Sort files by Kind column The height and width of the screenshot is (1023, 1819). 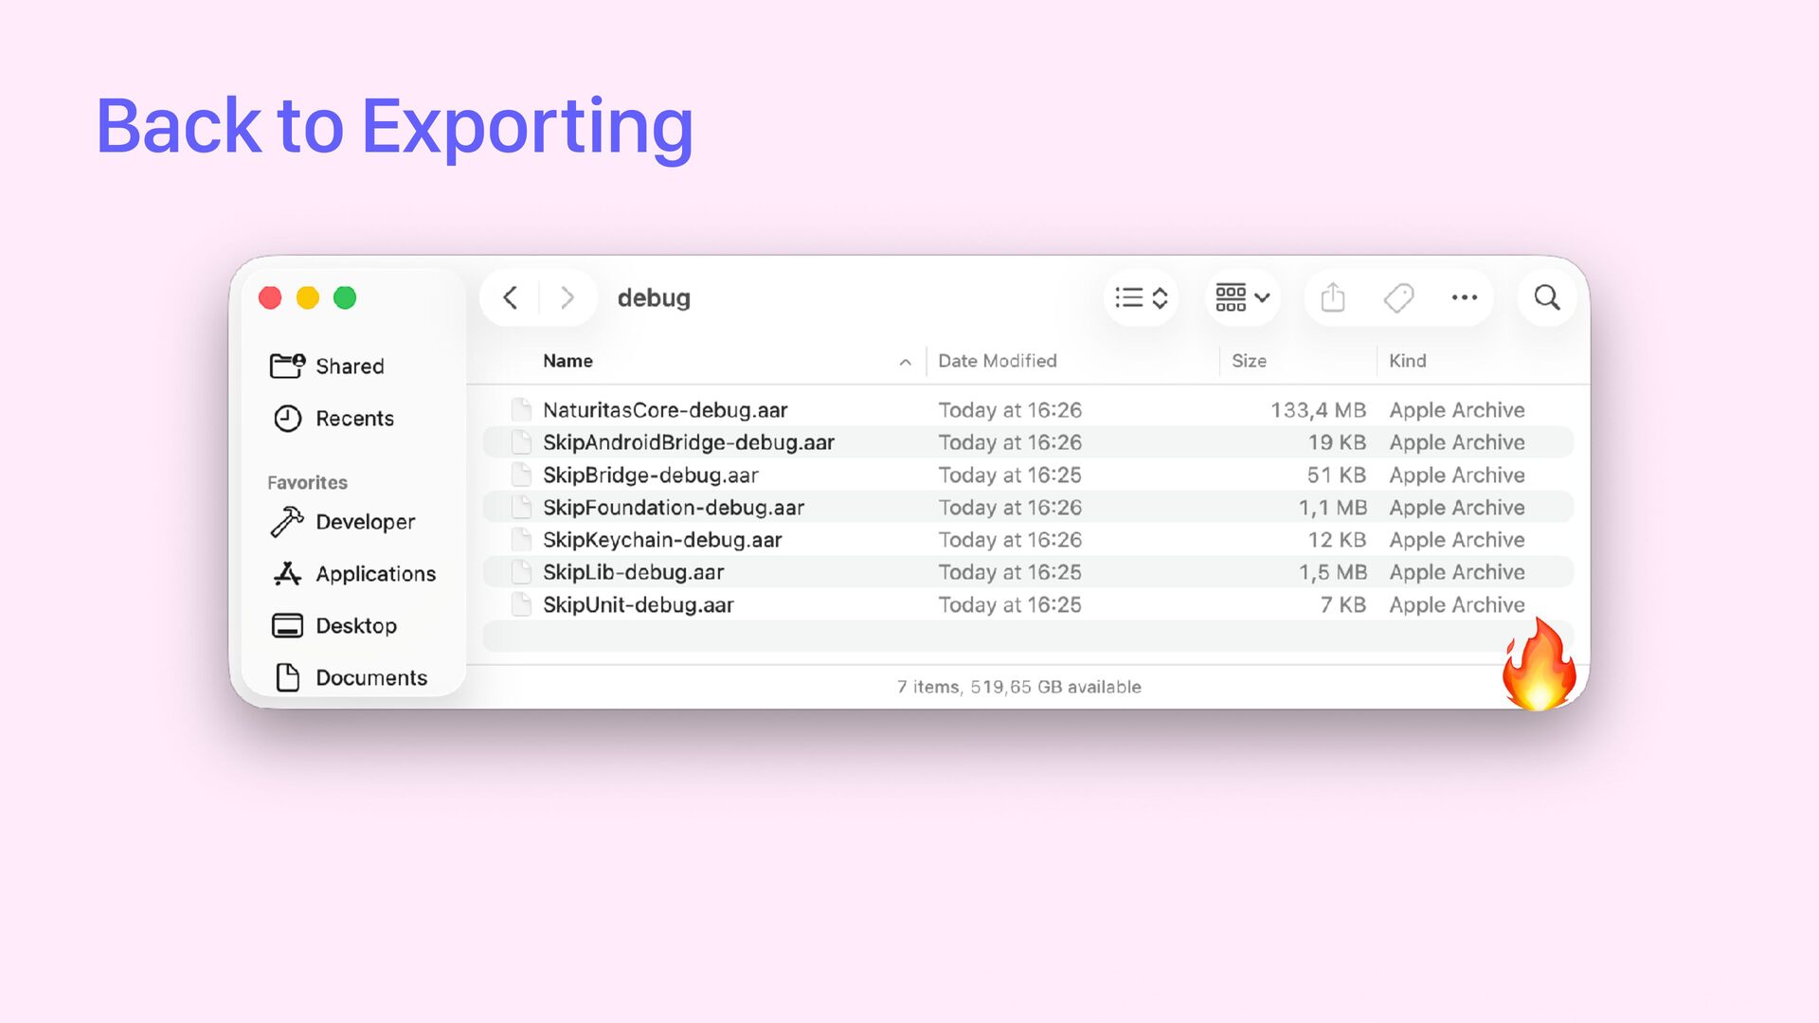1407,361
